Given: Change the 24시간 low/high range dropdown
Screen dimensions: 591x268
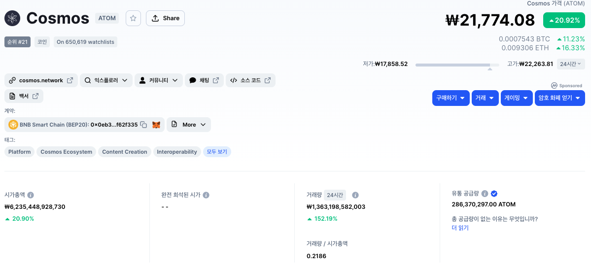Looking at the screenshot, I should click(571, 64).
